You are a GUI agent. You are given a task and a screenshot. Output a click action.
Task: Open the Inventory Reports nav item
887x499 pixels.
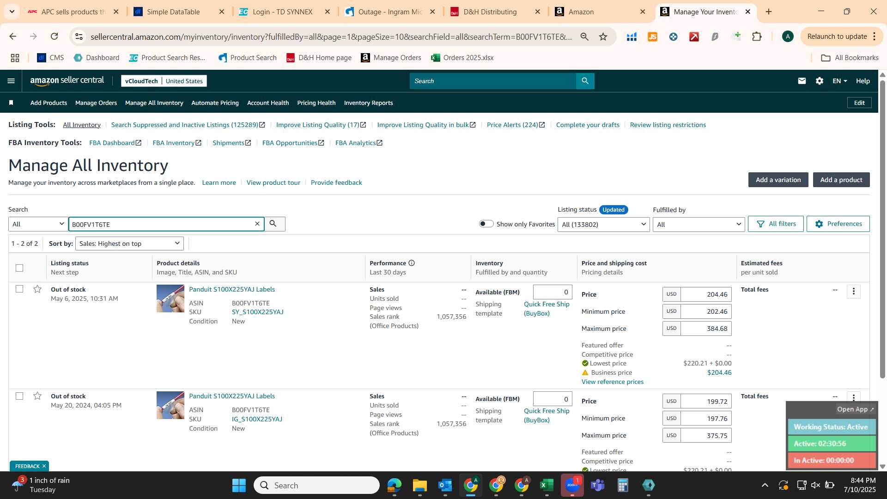(x=368, y=103)
